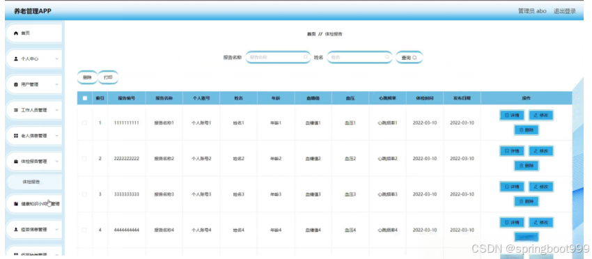592x259 pixels.
Task: Click the icon beside 健康知识小问答管理
Action: tap(16, 204)
